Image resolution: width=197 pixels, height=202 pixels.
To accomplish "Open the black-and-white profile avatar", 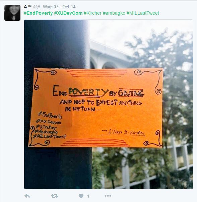I will tap(12, 13).
